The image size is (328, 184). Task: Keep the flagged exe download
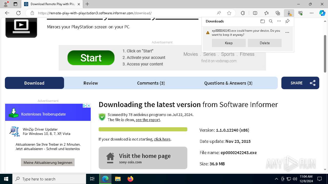pyautogui.click(x=229, y=43)
